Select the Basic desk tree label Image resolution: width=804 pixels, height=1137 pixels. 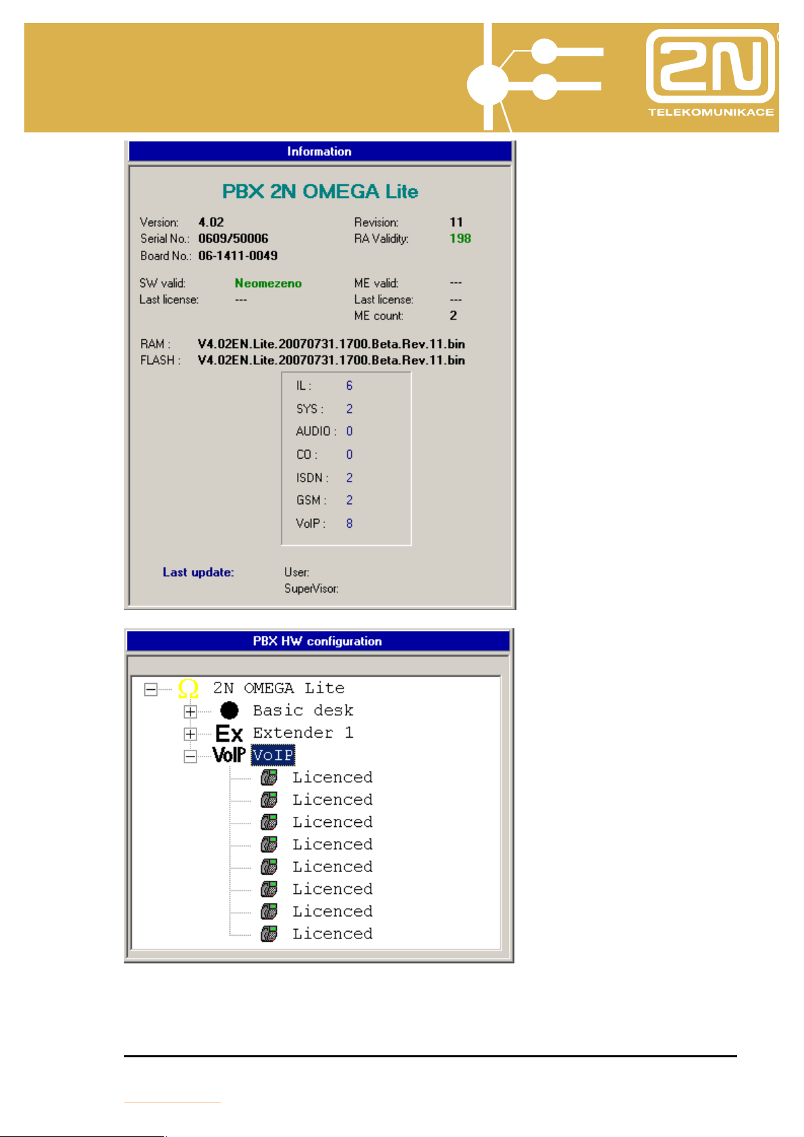(302, 711)
